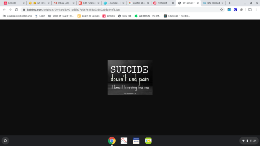Click the suicide quote image
Screen dimensions: 260x146
[130, 78]
